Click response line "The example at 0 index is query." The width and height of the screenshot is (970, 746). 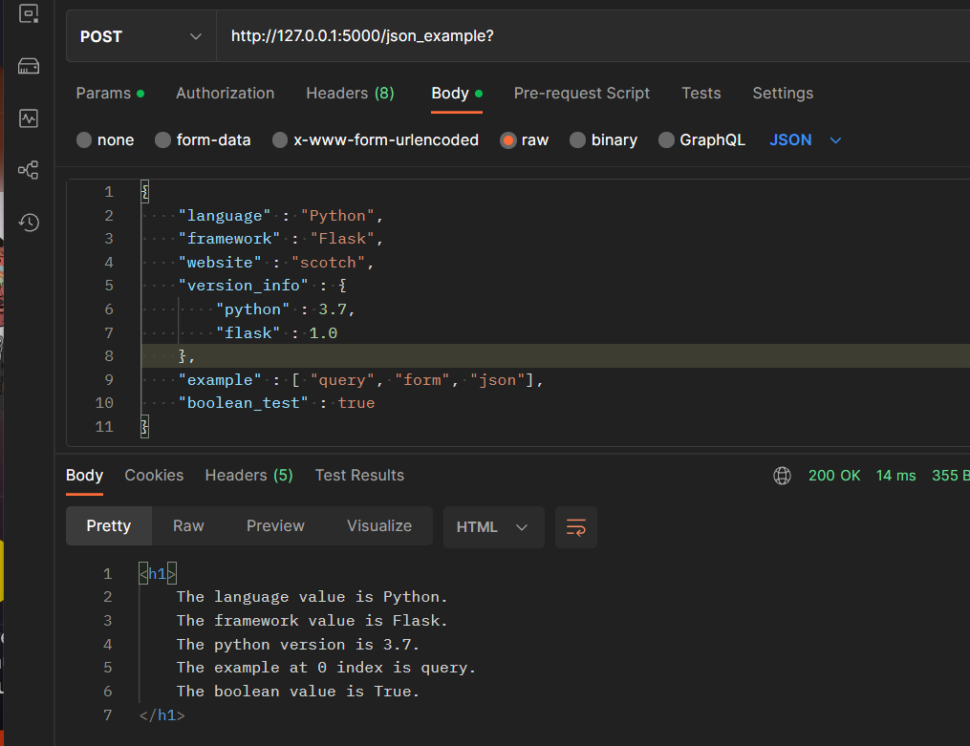click(x=326, y=668)
